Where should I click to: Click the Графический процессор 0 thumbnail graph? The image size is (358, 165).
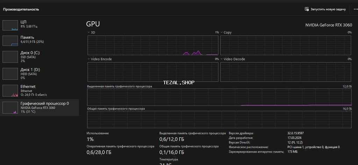10,108
